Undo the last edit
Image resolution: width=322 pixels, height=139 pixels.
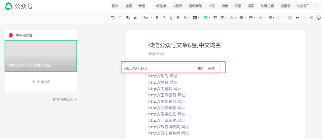coord(113,18)
